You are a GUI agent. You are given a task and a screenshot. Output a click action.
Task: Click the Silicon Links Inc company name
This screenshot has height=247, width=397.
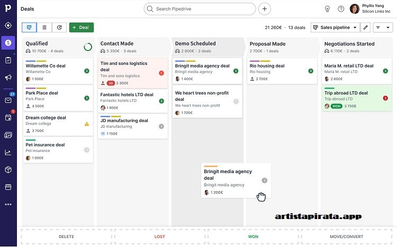(376, 12)
